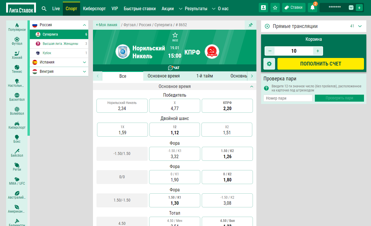Select Футбол sport icon
The width and height of the screenshot is (371, 226).
17,39
